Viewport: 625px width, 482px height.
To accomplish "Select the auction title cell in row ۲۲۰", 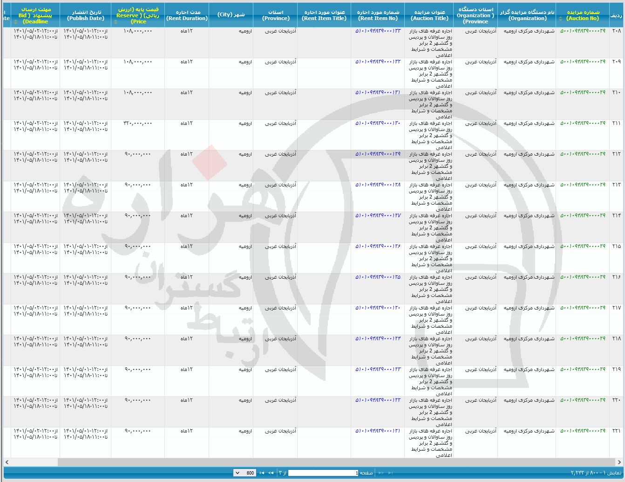I will [429, 412].
